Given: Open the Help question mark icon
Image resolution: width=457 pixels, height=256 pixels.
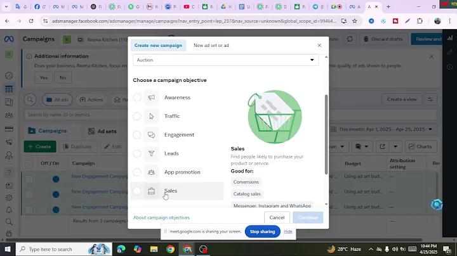Looking at the screenshot, I should [9, 172].
